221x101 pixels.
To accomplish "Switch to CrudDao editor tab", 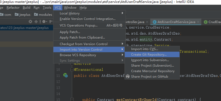I will coord(213,22).
